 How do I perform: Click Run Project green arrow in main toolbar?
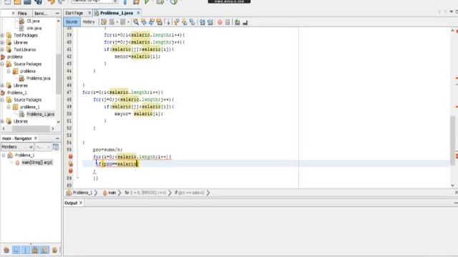(147, 2)
